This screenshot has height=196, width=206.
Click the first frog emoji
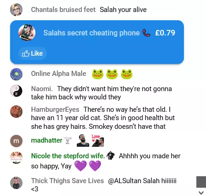point(97,74)
